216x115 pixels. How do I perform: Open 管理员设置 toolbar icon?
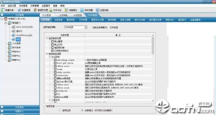pyautogui.click(x=35, y=10)
